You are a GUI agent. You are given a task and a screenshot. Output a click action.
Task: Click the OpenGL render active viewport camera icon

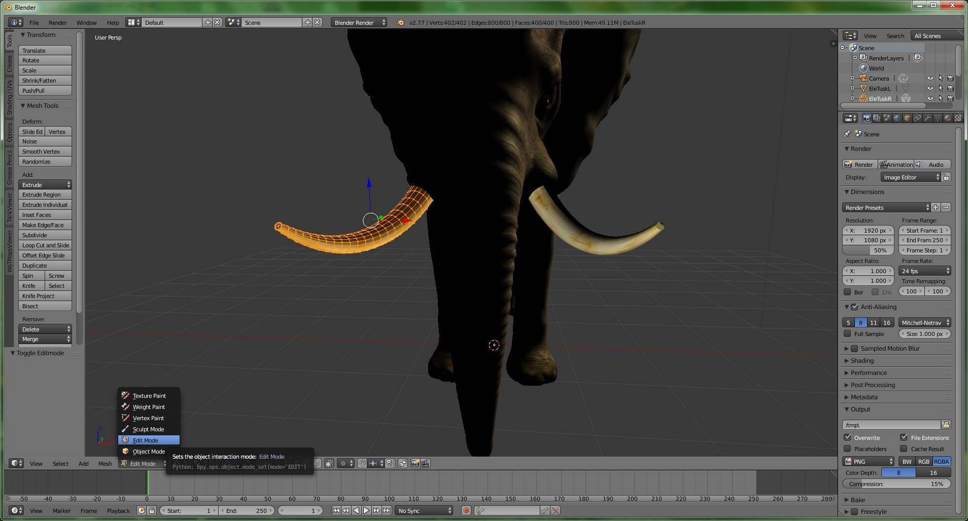pyautogui.click(x=415, y=463)
